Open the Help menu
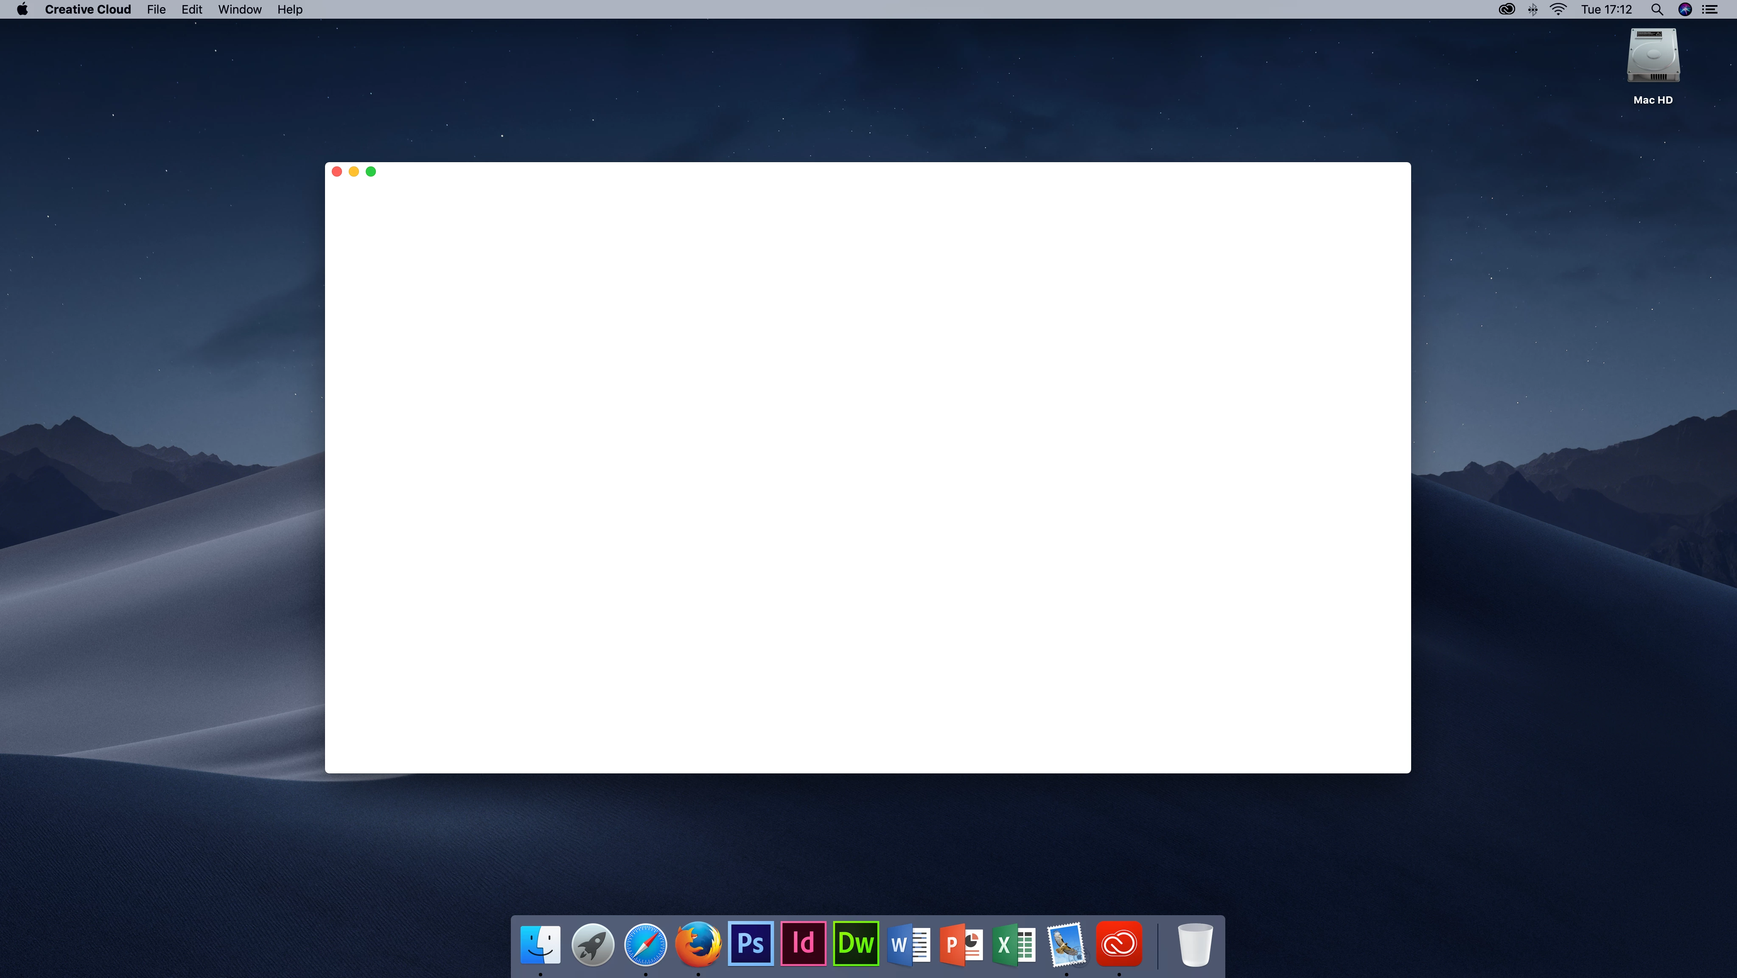 click(x=289, y=9)
